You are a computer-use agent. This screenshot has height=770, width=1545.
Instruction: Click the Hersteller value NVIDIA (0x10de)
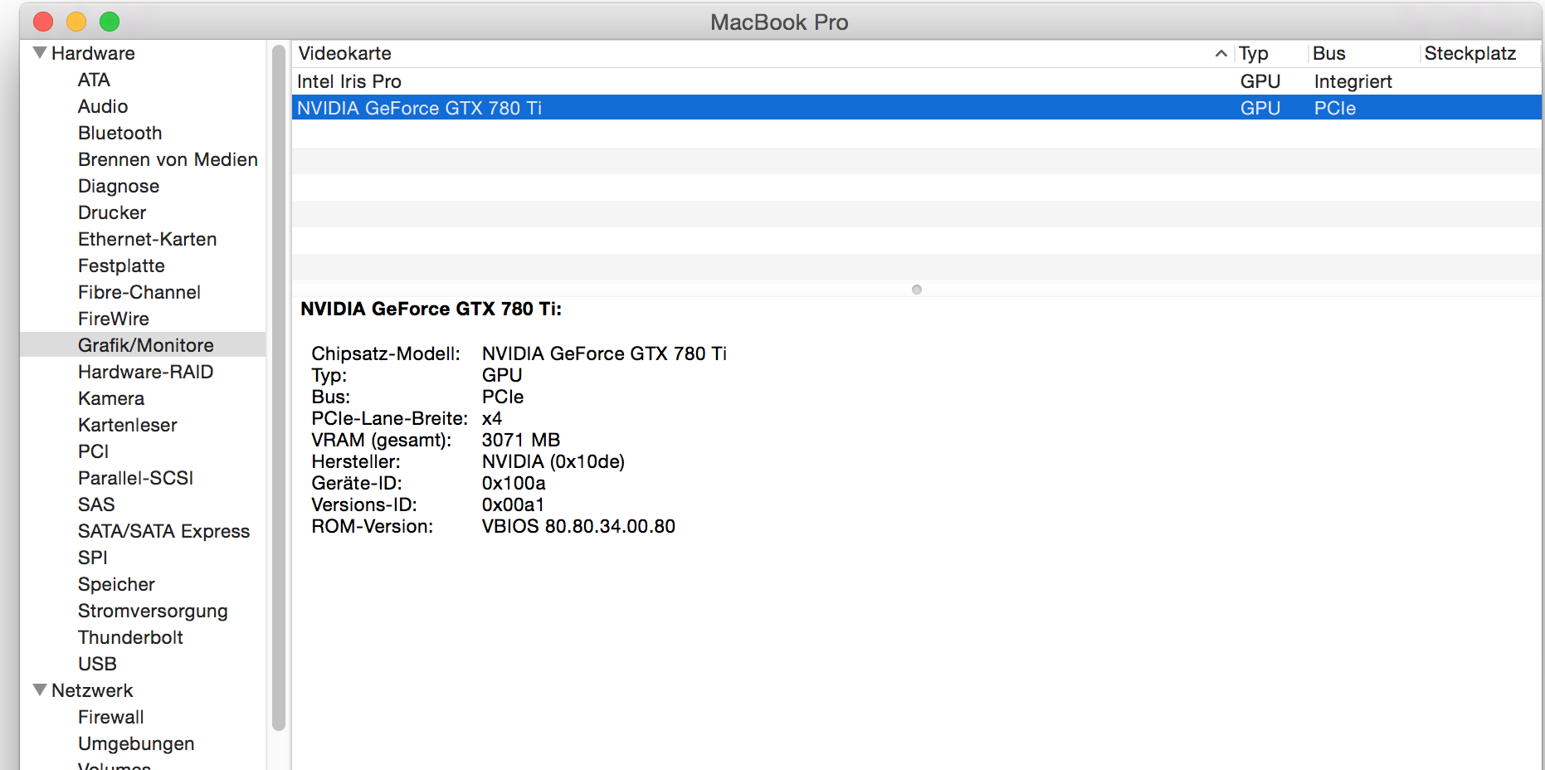(x=553, y=461)
